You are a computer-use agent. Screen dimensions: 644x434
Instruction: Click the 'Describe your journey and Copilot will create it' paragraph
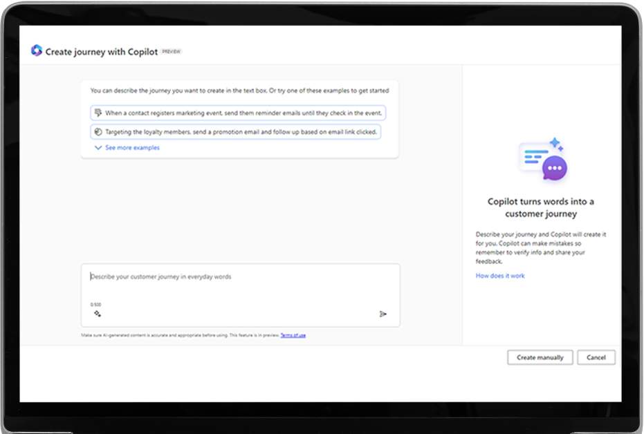541,248
